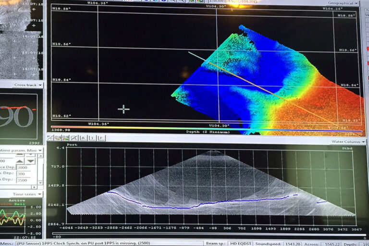Click the green 'Roll' legend label
Screen dimensions: 369x246
(20, 204)
